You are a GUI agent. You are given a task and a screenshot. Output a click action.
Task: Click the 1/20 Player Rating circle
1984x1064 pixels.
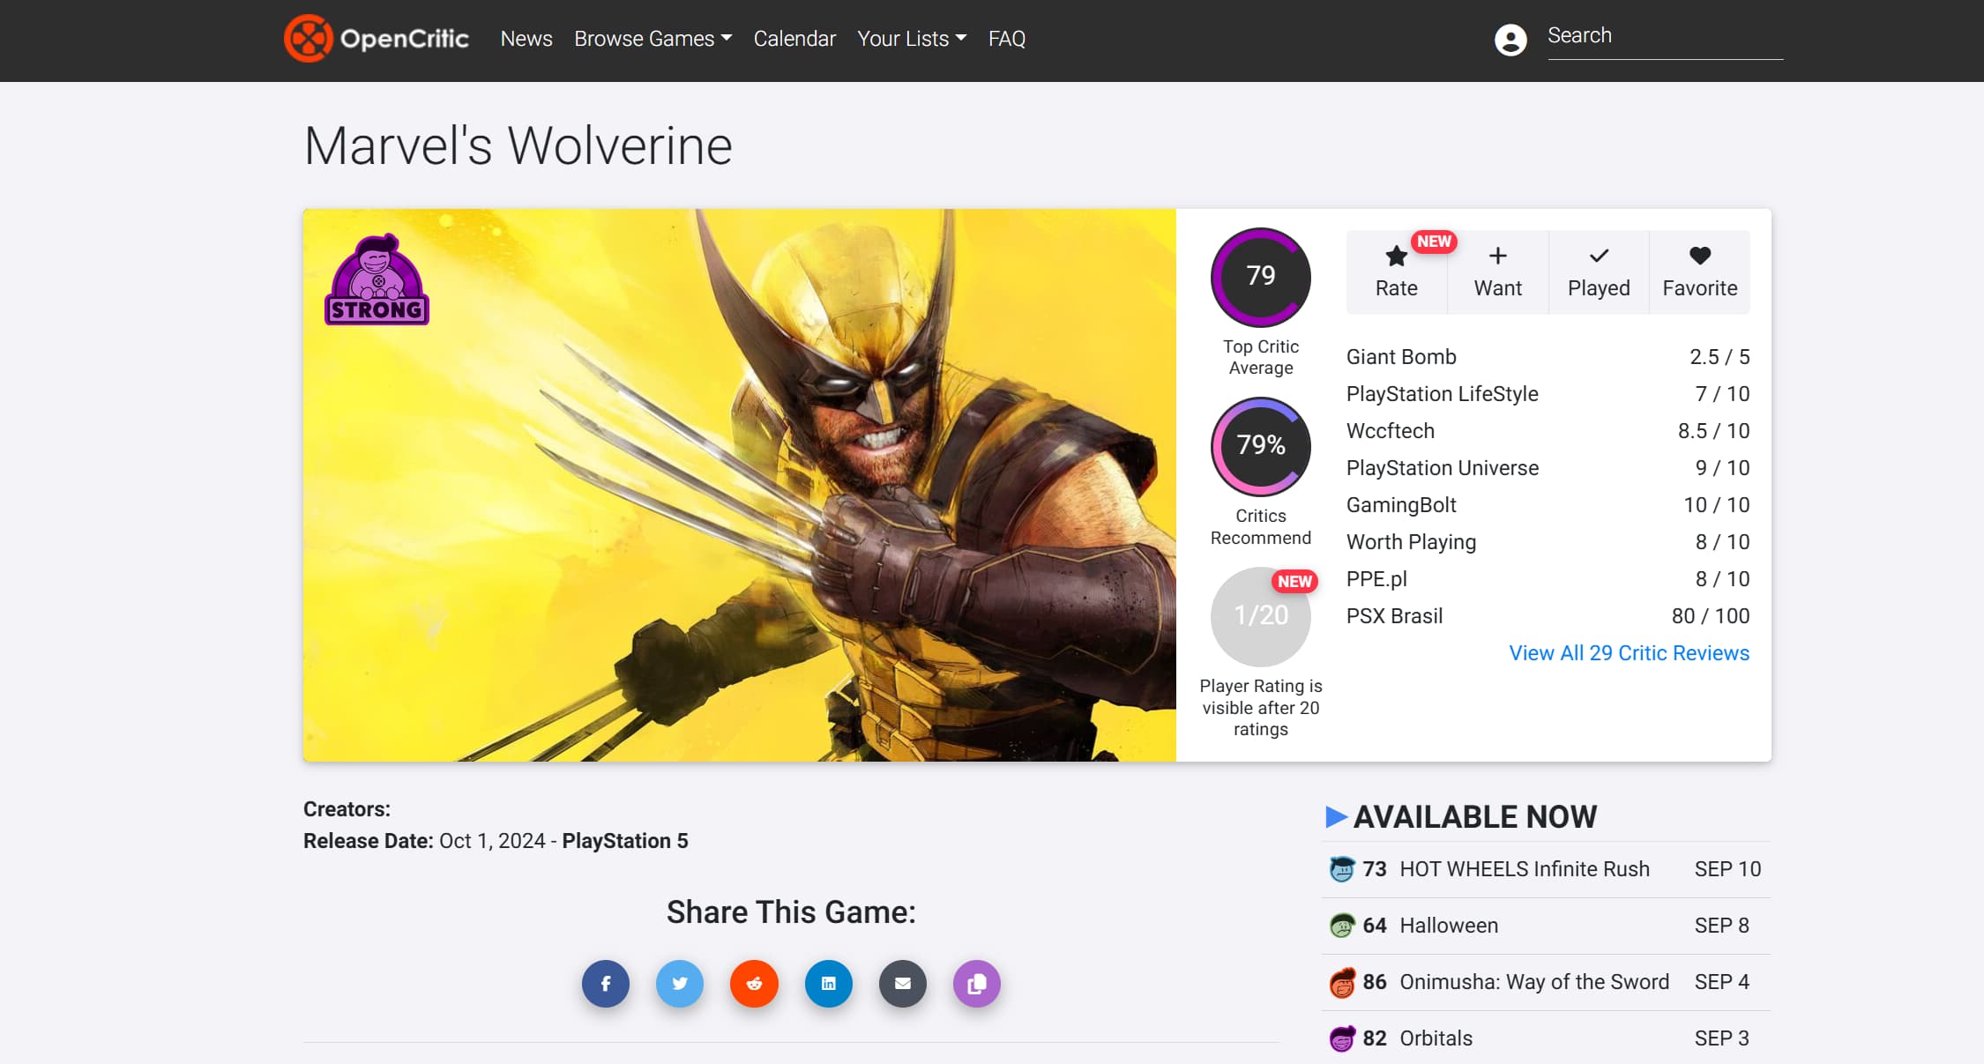click(x=1261, y=616)
